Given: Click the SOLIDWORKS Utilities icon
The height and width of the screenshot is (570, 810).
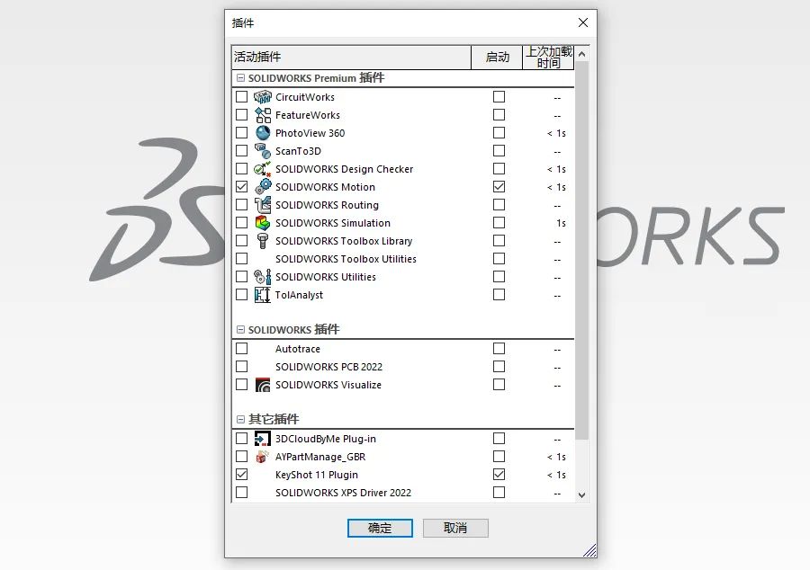Looking at the screenshot, I should (x=263, y=277).
